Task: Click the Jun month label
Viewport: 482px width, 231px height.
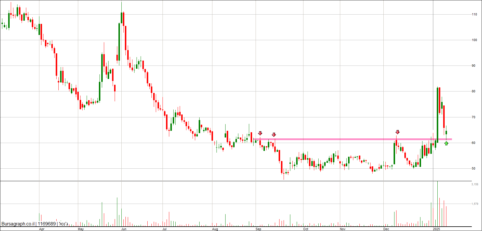Action: [124, 229]
